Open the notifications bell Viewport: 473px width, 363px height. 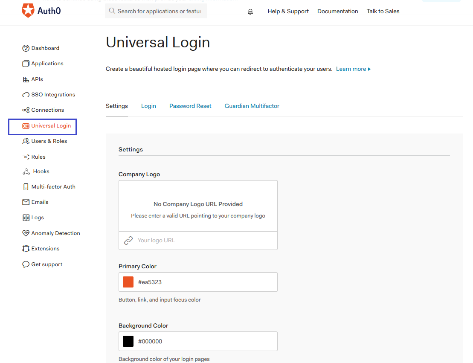250,12
